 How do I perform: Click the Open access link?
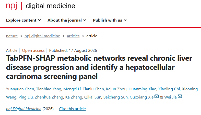(x=33, y=51)
